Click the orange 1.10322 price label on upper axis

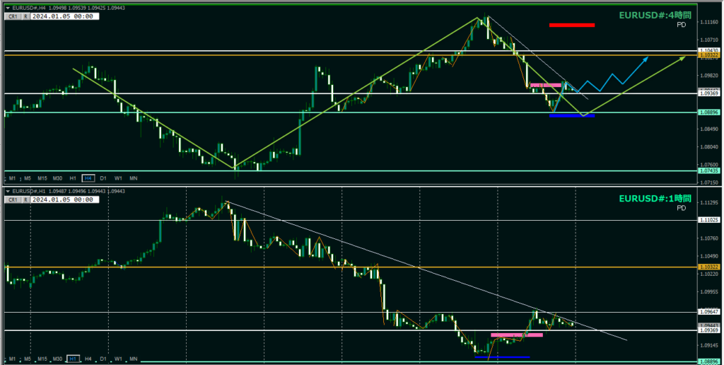[x=709, y=55]
